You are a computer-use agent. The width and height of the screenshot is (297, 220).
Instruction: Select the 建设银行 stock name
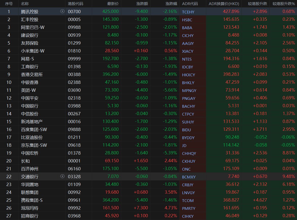coord(30,35)
